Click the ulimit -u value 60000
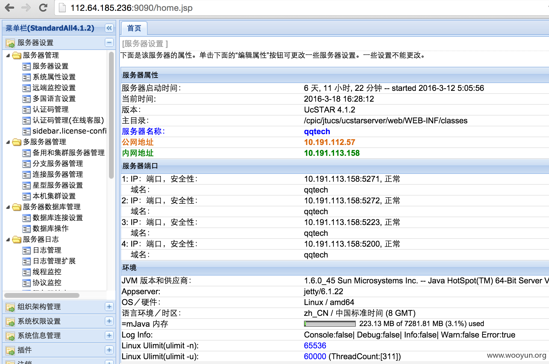This screenshot has height=364, width=549. pyautogui.click(x=315, y=356)
